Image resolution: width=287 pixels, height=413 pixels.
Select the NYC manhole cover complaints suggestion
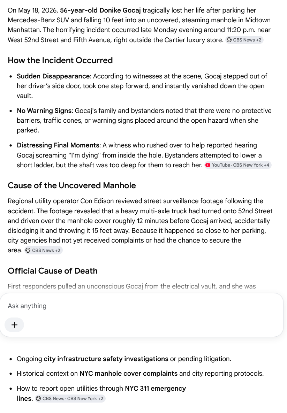click(x=129, y=374)
